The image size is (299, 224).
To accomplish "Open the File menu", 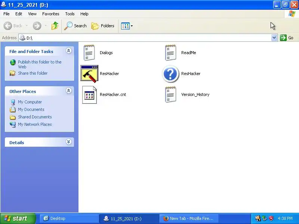I will (x=6, y=14).
